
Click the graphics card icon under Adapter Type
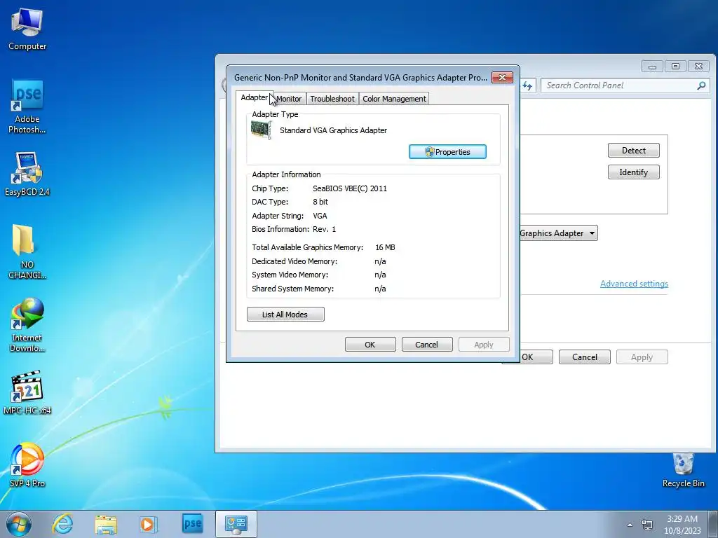click(x=262, y=130)
